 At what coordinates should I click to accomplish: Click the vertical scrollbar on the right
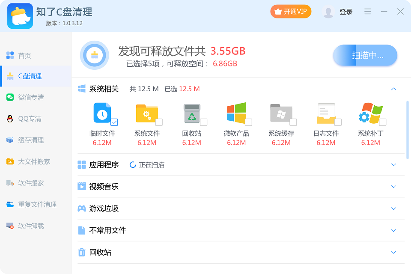tap(407, 130)
